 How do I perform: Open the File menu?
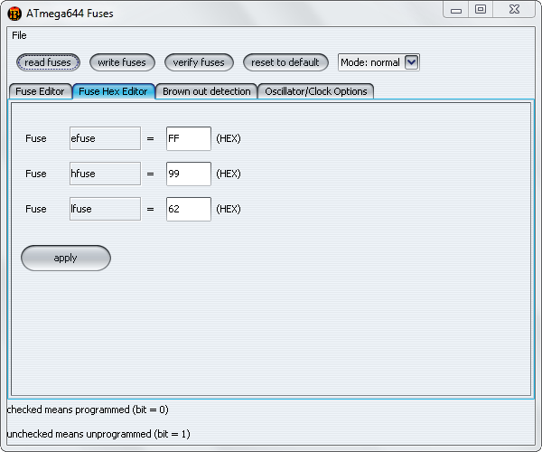19,35
